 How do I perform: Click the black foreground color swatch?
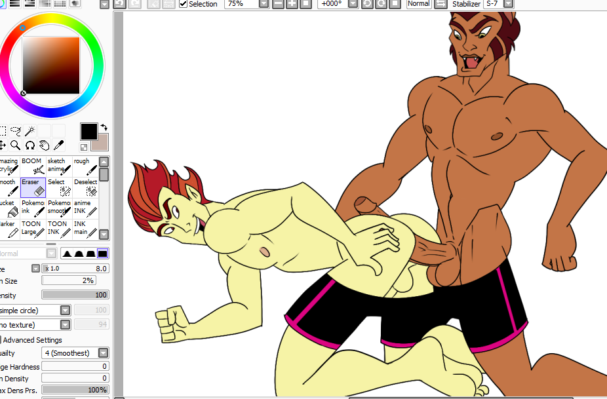89,131
